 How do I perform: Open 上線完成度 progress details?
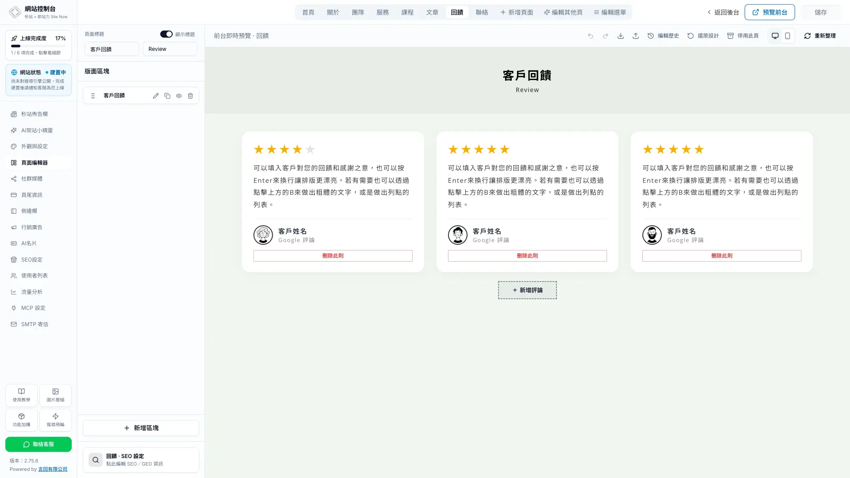39,45
